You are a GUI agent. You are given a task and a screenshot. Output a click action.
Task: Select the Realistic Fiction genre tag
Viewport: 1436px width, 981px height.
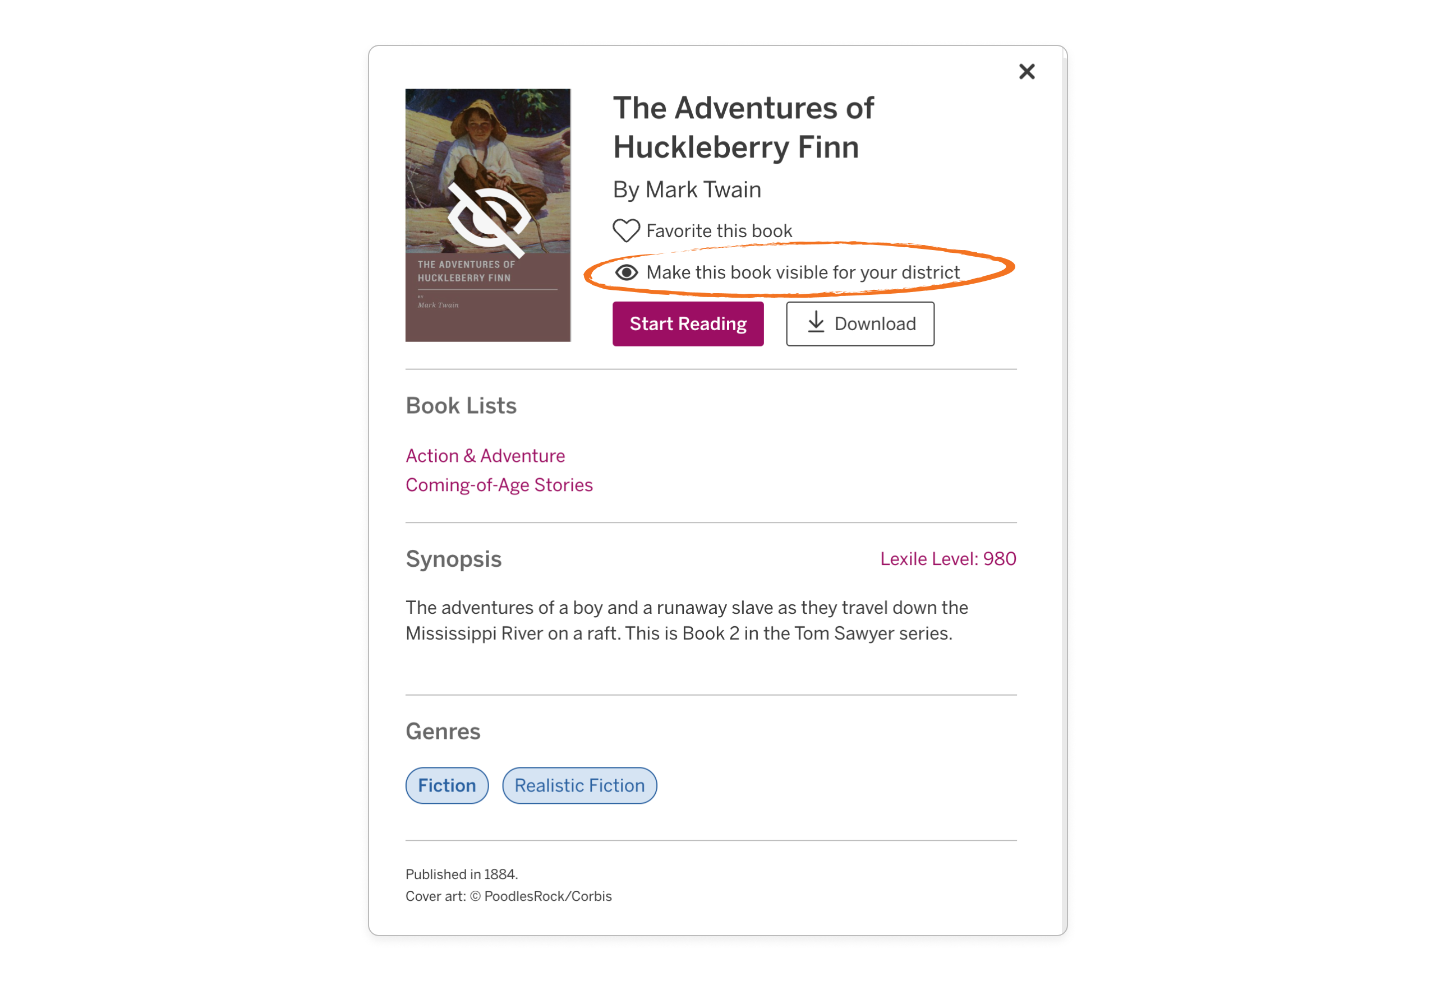pyautogui.click(x=578, y=785)
